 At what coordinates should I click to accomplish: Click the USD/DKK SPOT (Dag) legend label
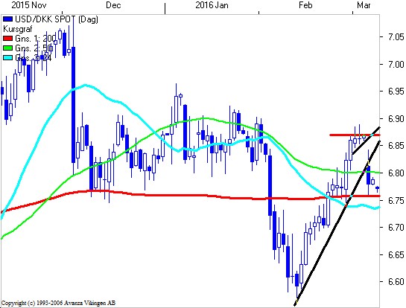click(57, 19)
